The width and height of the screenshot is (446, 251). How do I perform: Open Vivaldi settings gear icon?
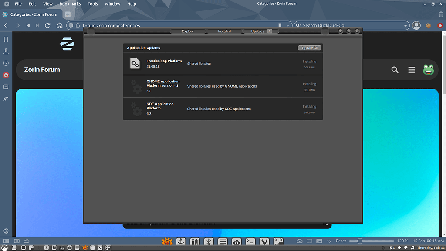click(x=6, y=231)
